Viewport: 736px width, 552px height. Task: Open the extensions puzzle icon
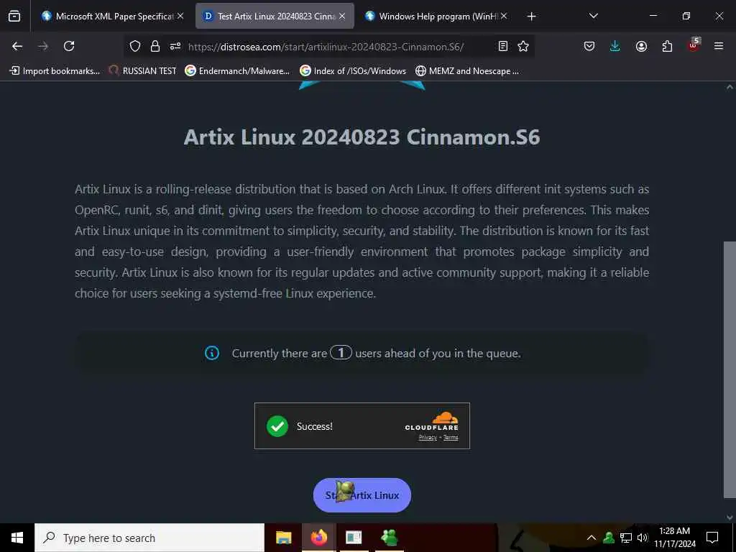(x=667, y=46)
